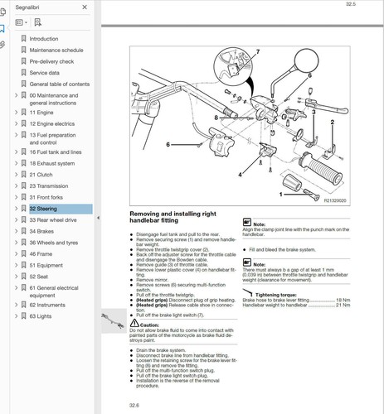The width and height of the screenshot is (384, 414).
Task: Click bookmark icon beside Service data
Action: (24, 73)
